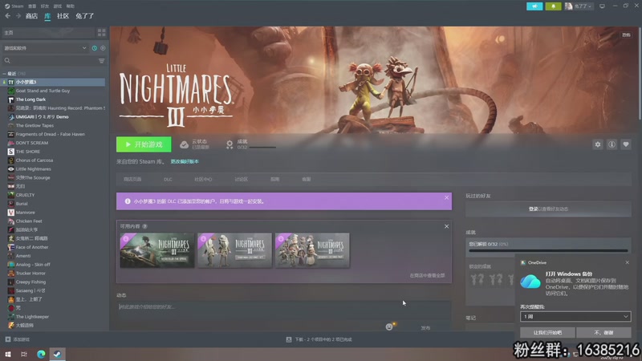Click the Steam icon on the taskbar
This screenshot has height=361, width=642.
coord(57,354)
